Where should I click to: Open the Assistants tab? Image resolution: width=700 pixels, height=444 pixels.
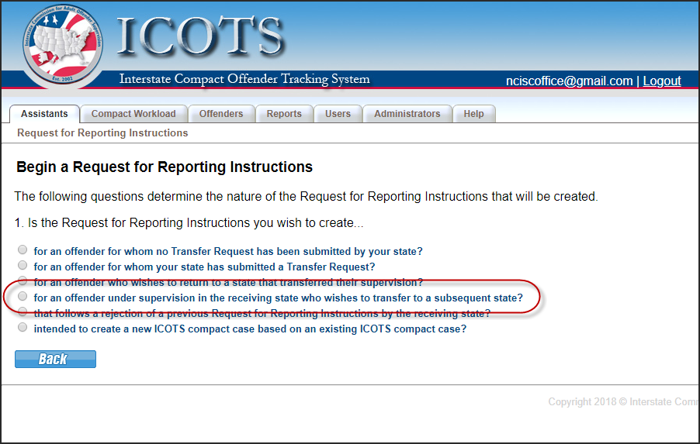pyautogui.click(x=44, y=114)
